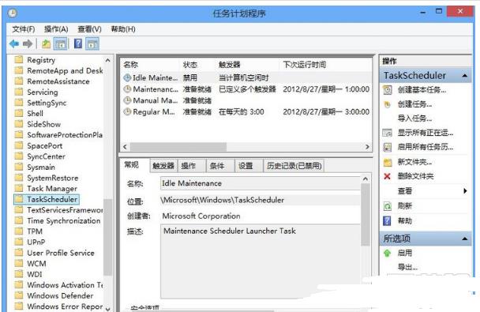Click the Registry folder icon in the tree
This screenshot has height=312, width=480.
19,59
